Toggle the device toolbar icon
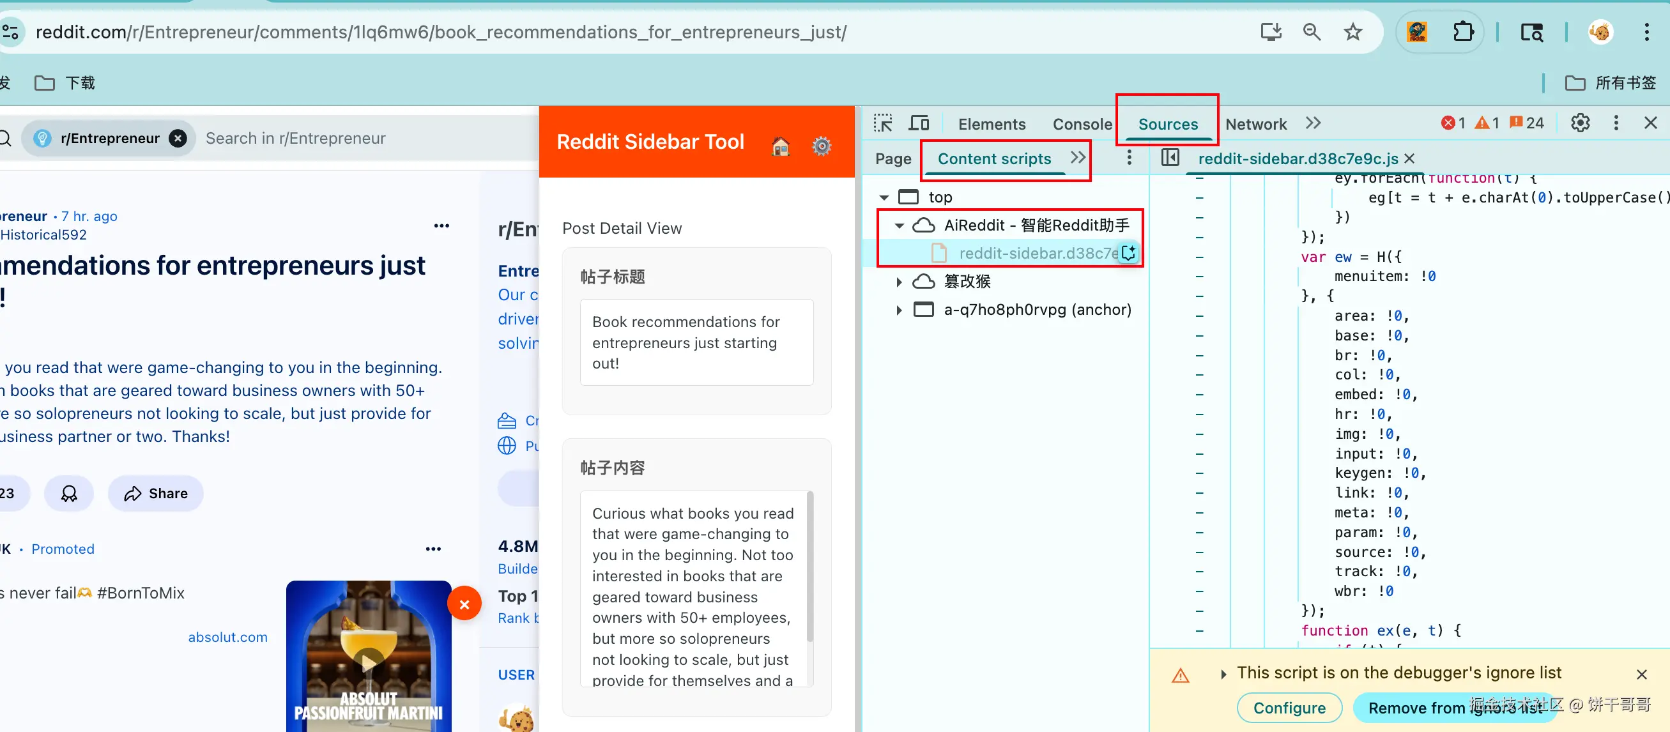 pyautogui.click(x=919, y=123)
